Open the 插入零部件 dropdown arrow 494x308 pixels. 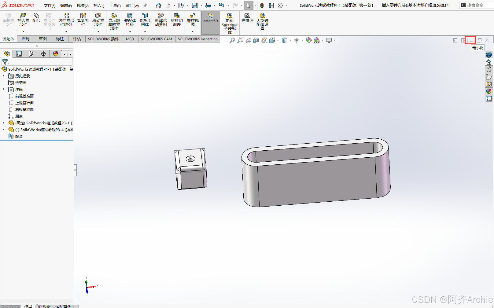click(x=23, y=31)
